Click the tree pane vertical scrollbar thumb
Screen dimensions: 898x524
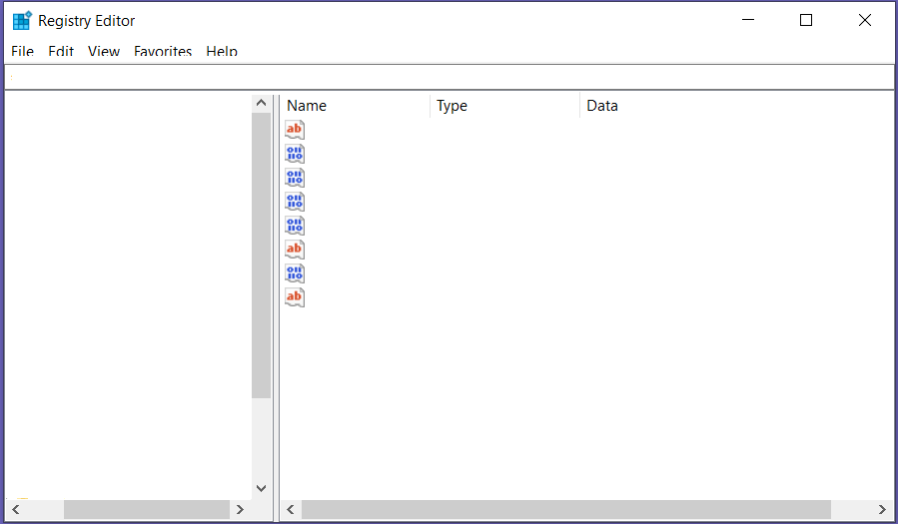[x=261, y=256]
